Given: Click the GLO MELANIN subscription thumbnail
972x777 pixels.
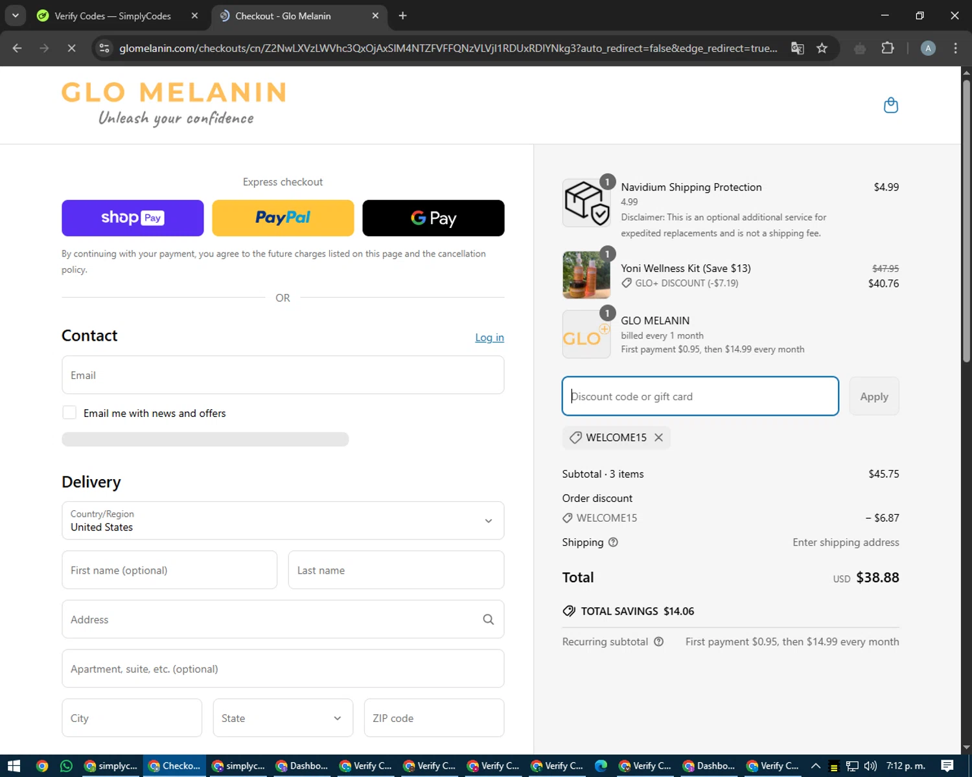Looking at the screenshot, I should 586,334.
